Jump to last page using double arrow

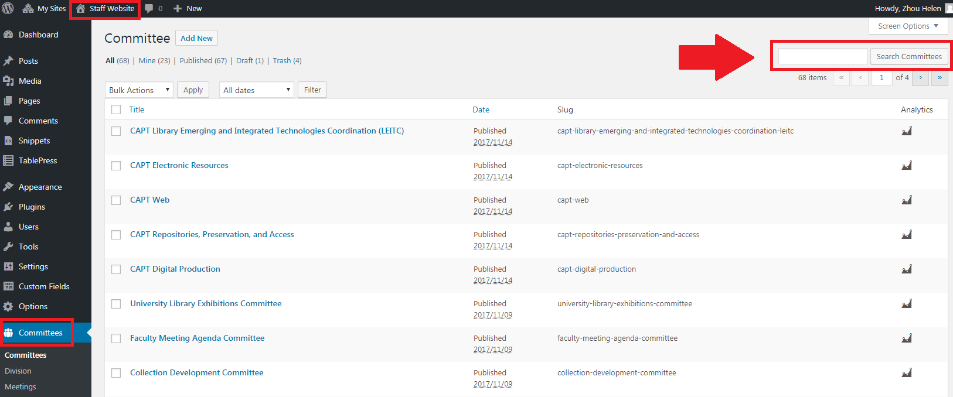point(940,78)
